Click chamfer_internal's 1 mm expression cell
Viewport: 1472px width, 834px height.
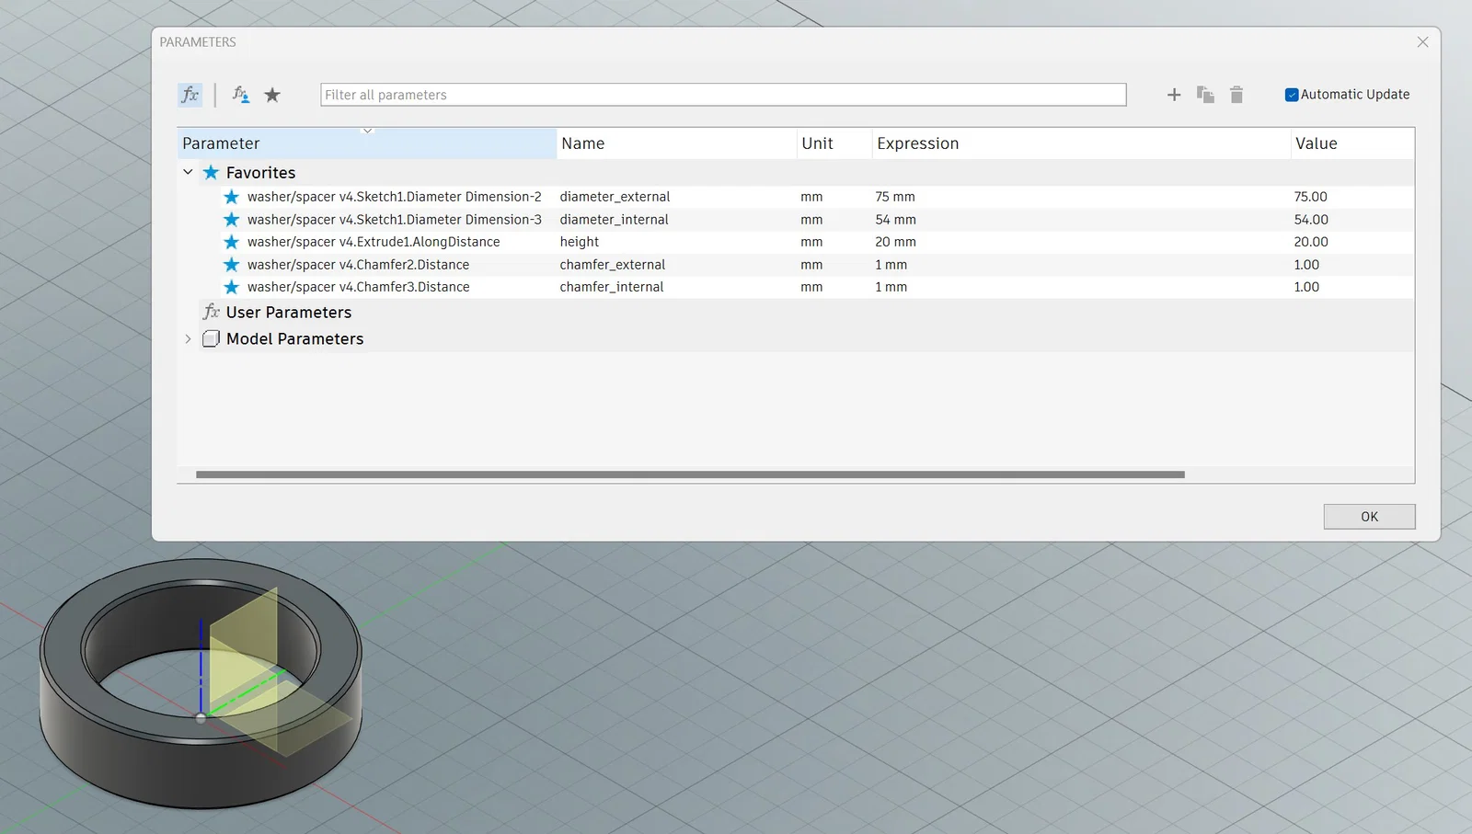coord(891,287)
